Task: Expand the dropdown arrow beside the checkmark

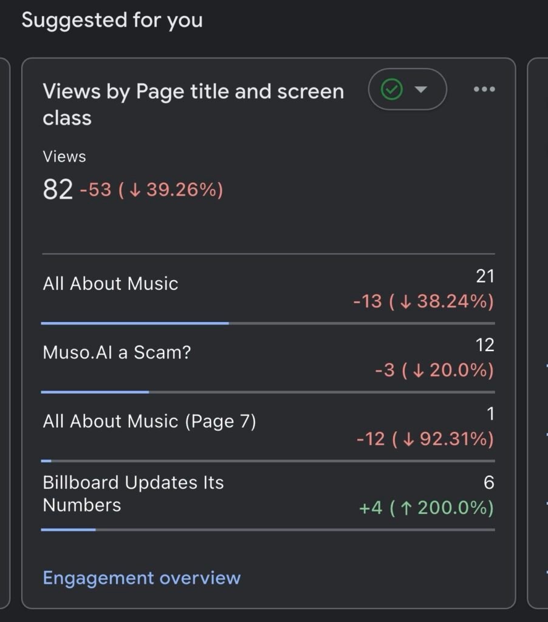Action: coord(421,90)
